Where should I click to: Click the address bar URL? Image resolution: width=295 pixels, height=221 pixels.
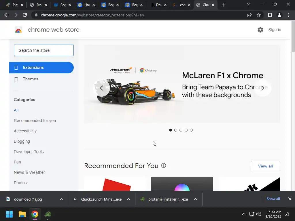(92, 15)
